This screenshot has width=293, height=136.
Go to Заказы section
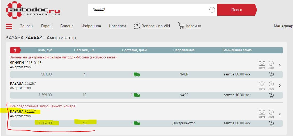tap(27, 26)
